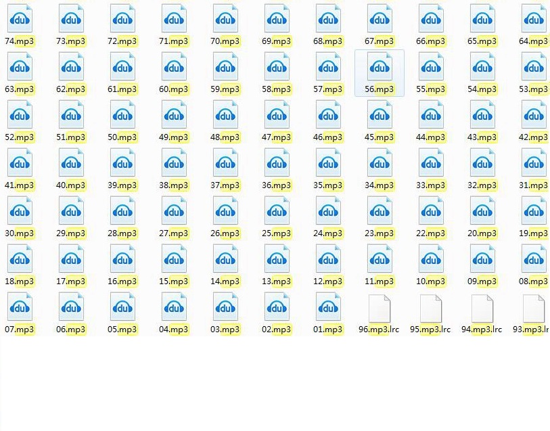Click the 33.mp3 audio file icon

click(x=431, y=163)
